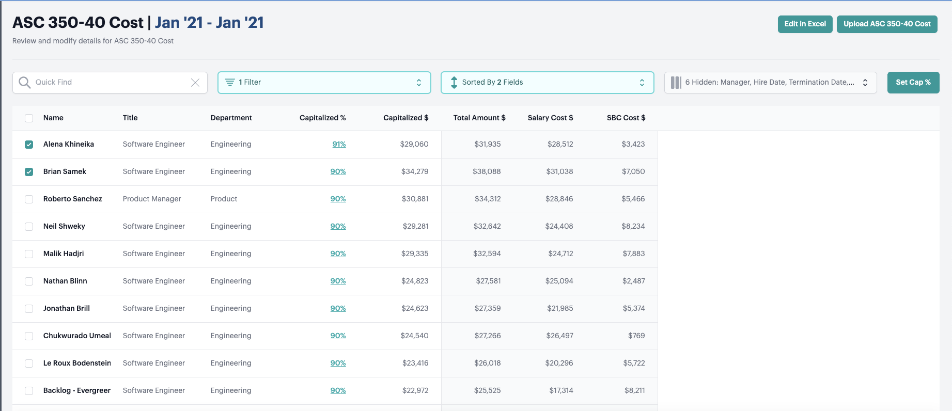Click the $38,088 total amount cell

(487, 171)
